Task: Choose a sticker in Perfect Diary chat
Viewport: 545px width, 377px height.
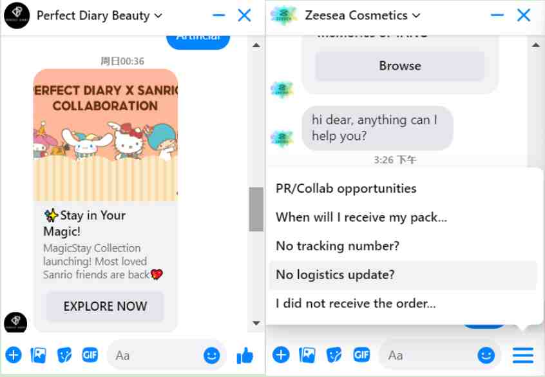Action: tap(64, 355)
